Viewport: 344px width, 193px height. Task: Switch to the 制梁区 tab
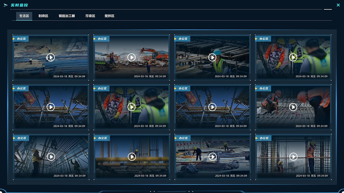pyautogui.click(x=43, y=16)
